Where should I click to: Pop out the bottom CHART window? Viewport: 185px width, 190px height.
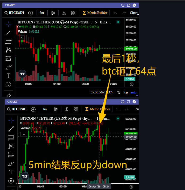[x=128, y=102]
